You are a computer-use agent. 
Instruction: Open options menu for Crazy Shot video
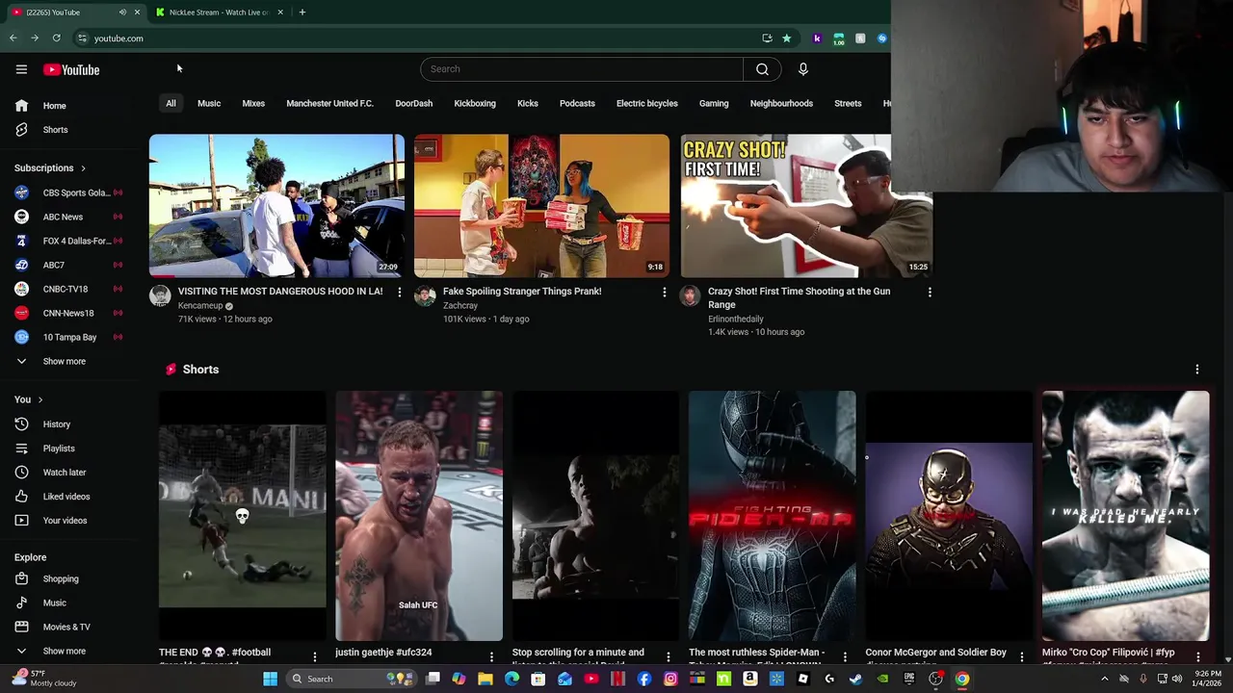pyautogui.click(x=930, y=292)
